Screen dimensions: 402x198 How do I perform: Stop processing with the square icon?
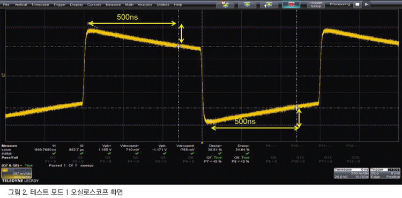[357, 4]
